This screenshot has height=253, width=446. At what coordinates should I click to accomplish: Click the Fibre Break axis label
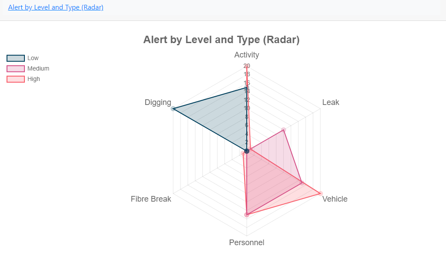coord(151,199)
